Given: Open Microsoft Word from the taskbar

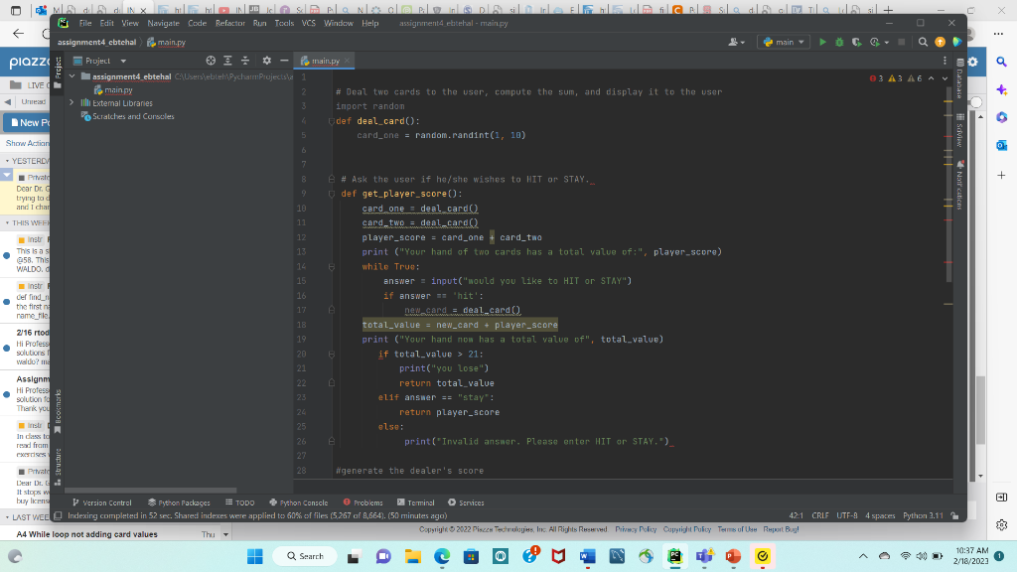Looking at the screenshot, I should point(587,556).
